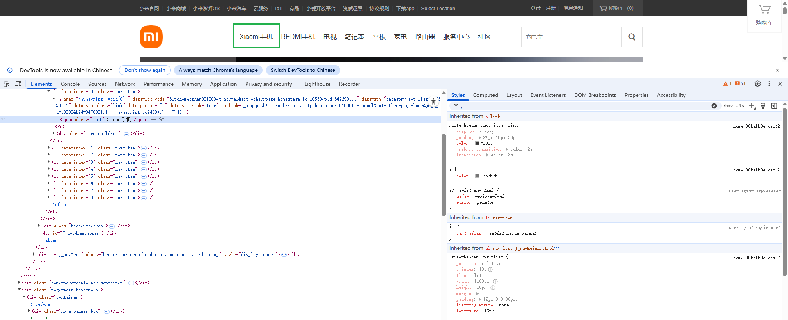The image size is (788, 320).
Task: Click the 下载app top bar link
Action: tap(405, 8)
